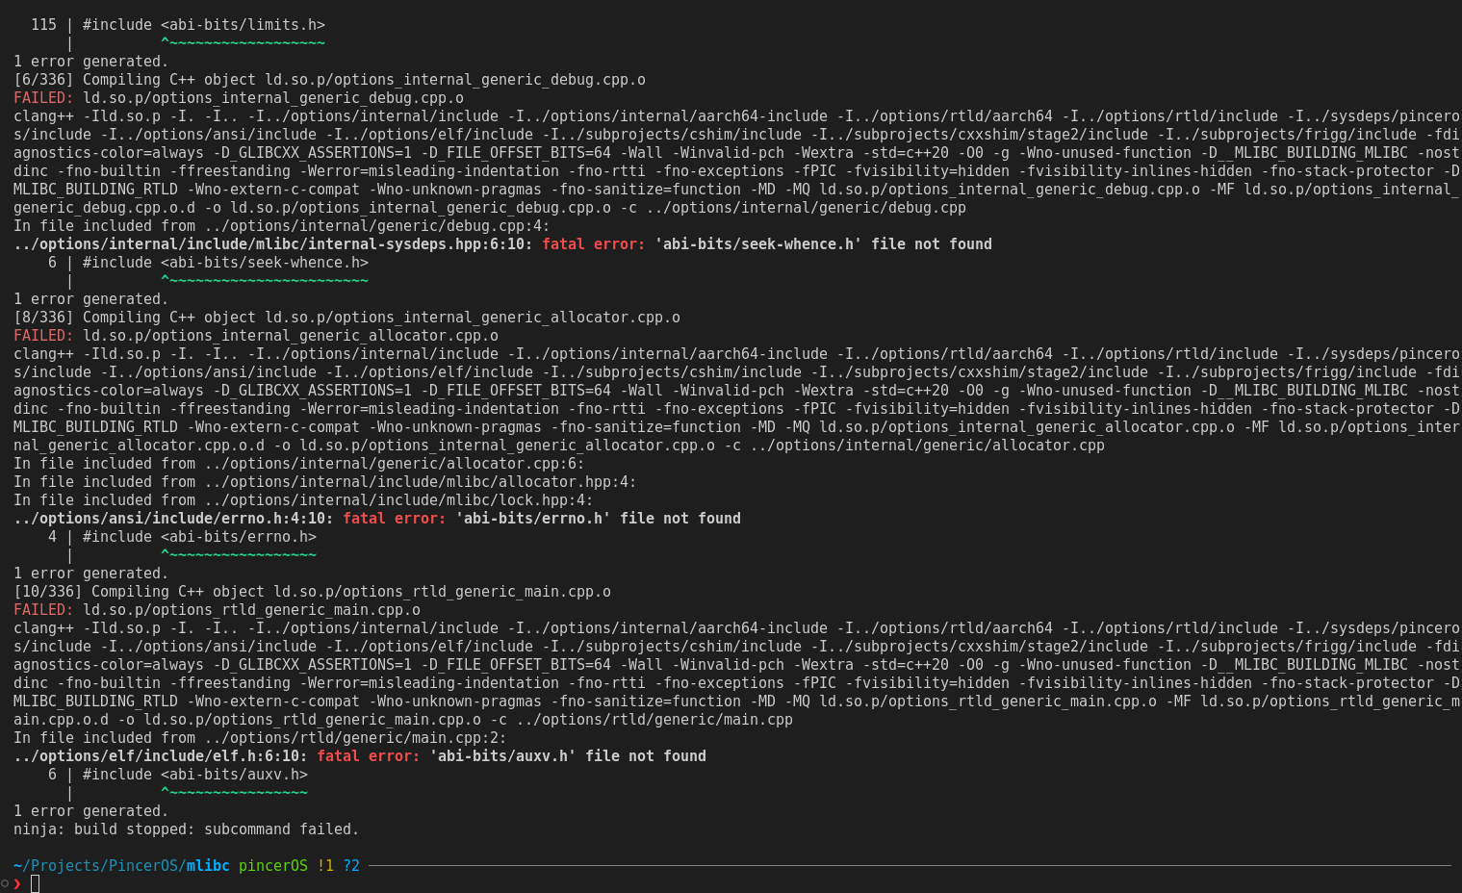The height and width of the screenshot is (893, 1462).
Task: Place cursor in the terminal input block
Action: coord(36,883)
